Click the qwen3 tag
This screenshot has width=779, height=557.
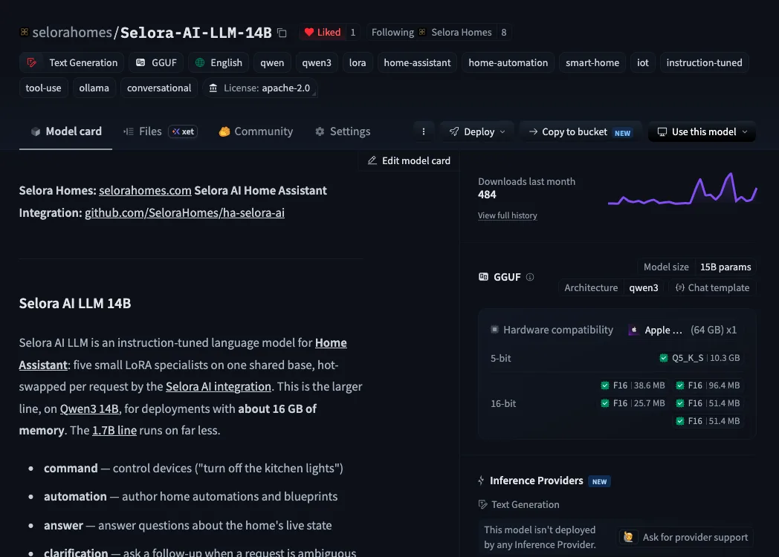click(317, 62)
